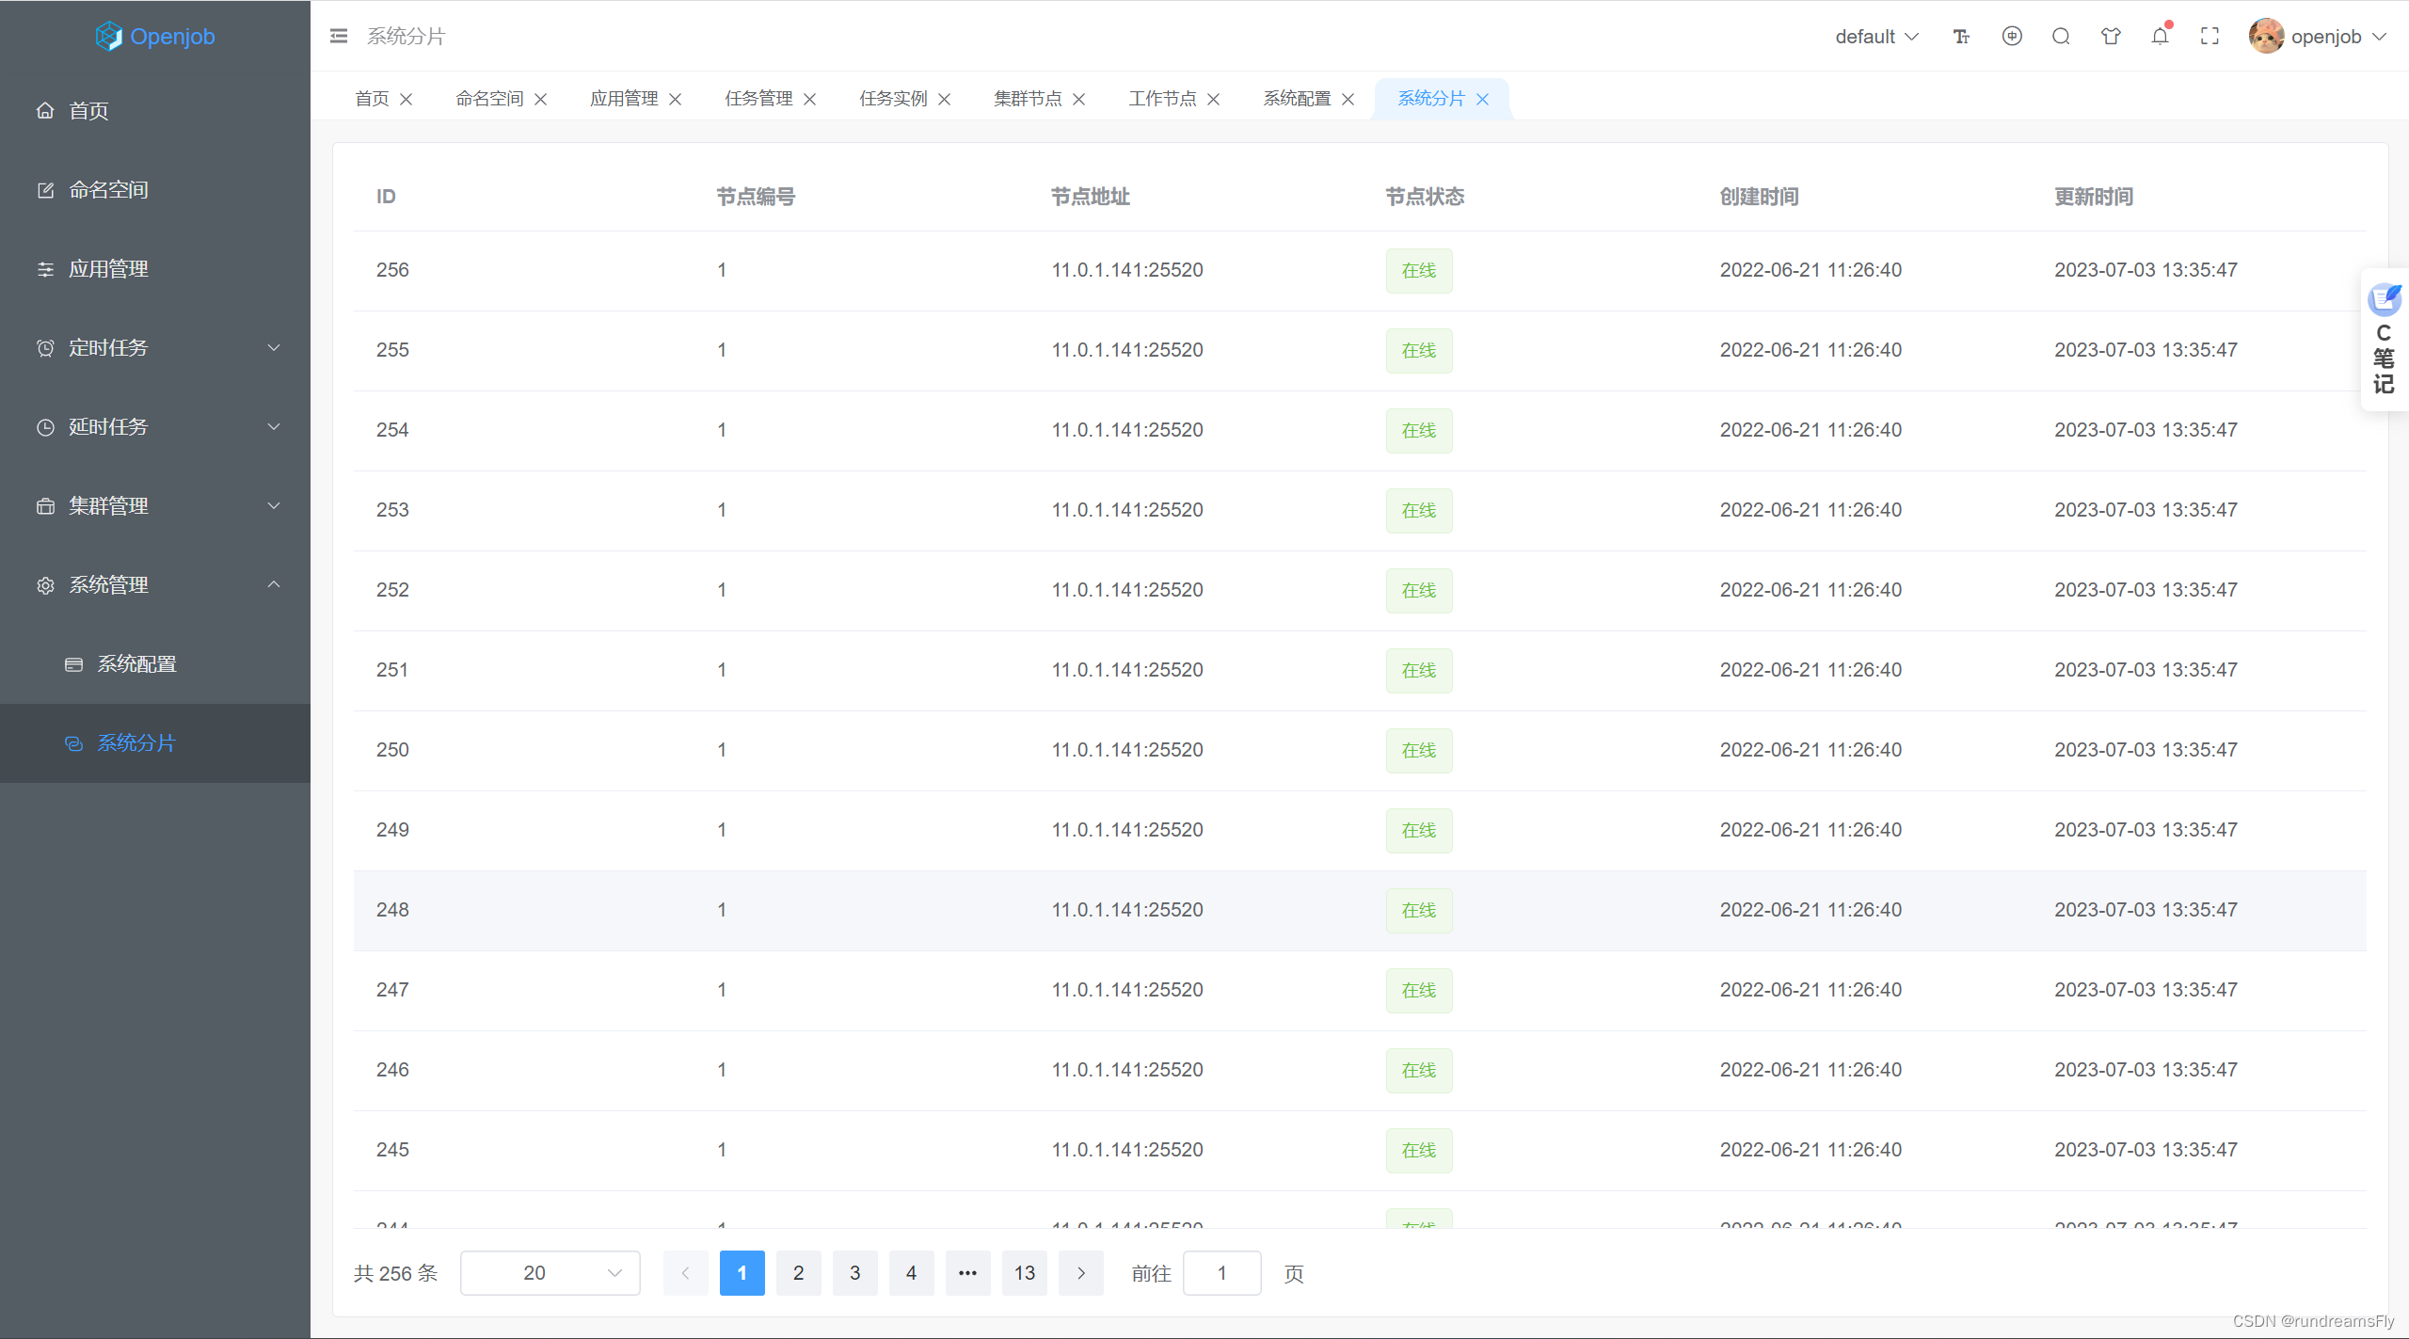Select 系统分片 submenu item in sidebar
Screen dimensions: 2409x1339
pos(155,743)
